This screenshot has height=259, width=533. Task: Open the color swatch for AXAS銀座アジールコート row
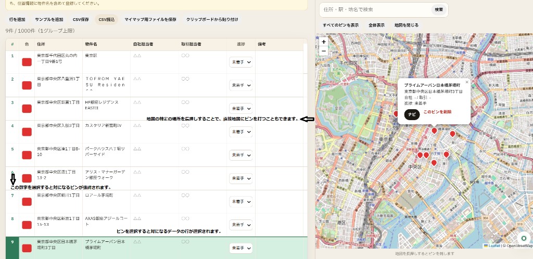27,225
